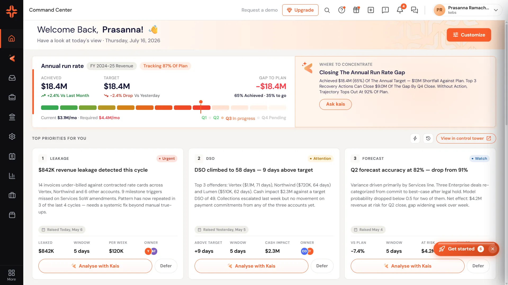
Task: Click the app logo in top-left
Action: (12, 11)
